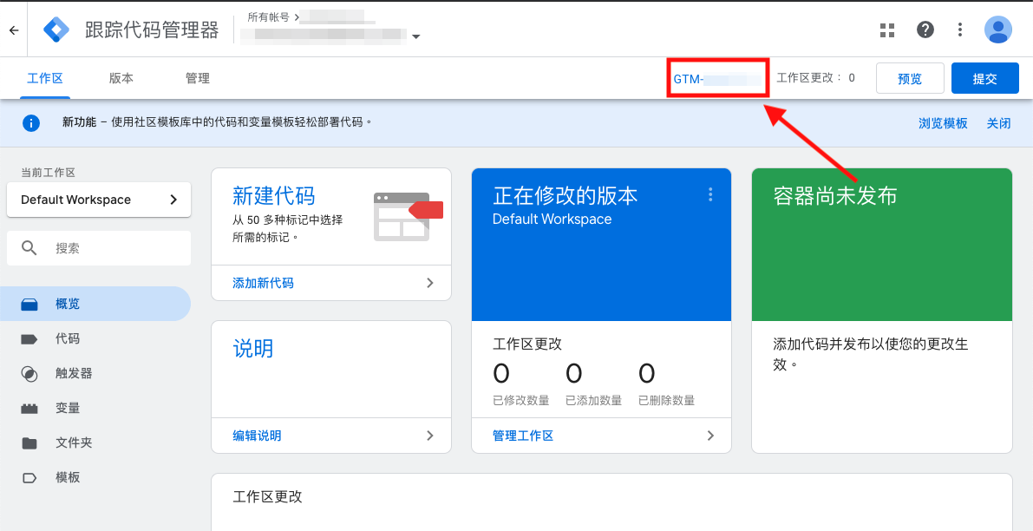Click the 提交 submit button
Screen dimensions: 1033x531
(x=985, y=78)
